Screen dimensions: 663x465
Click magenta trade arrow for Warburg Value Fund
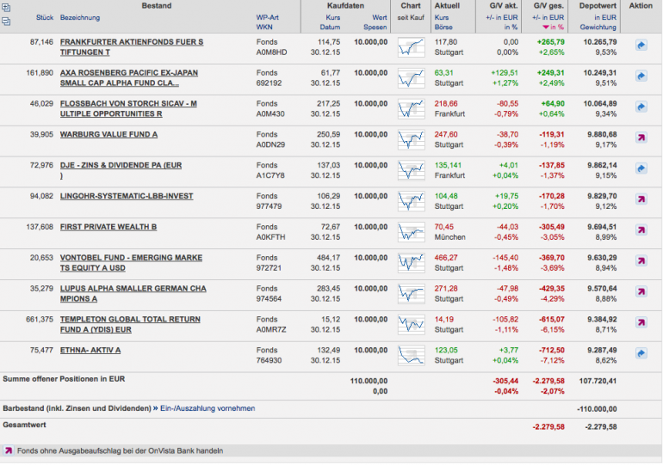[x=641, y=138]
